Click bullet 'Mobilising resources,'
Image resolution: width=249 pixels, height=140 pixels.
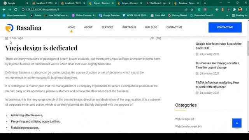tap(25, 128)
